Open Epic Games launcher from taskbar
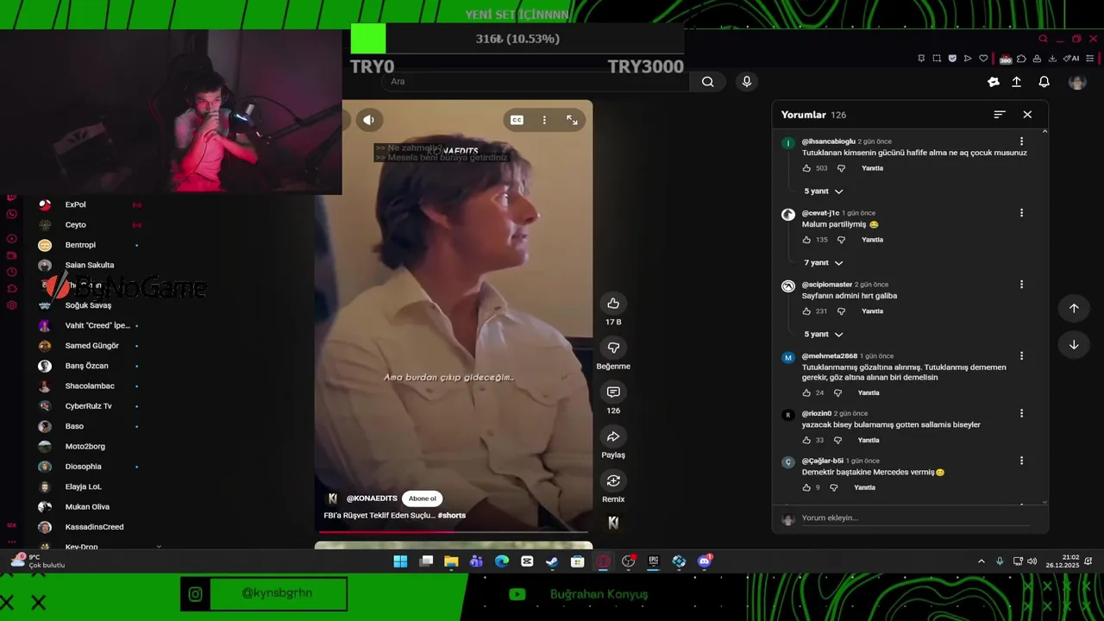The image size is (1104, 621). (x=654, y=561)
